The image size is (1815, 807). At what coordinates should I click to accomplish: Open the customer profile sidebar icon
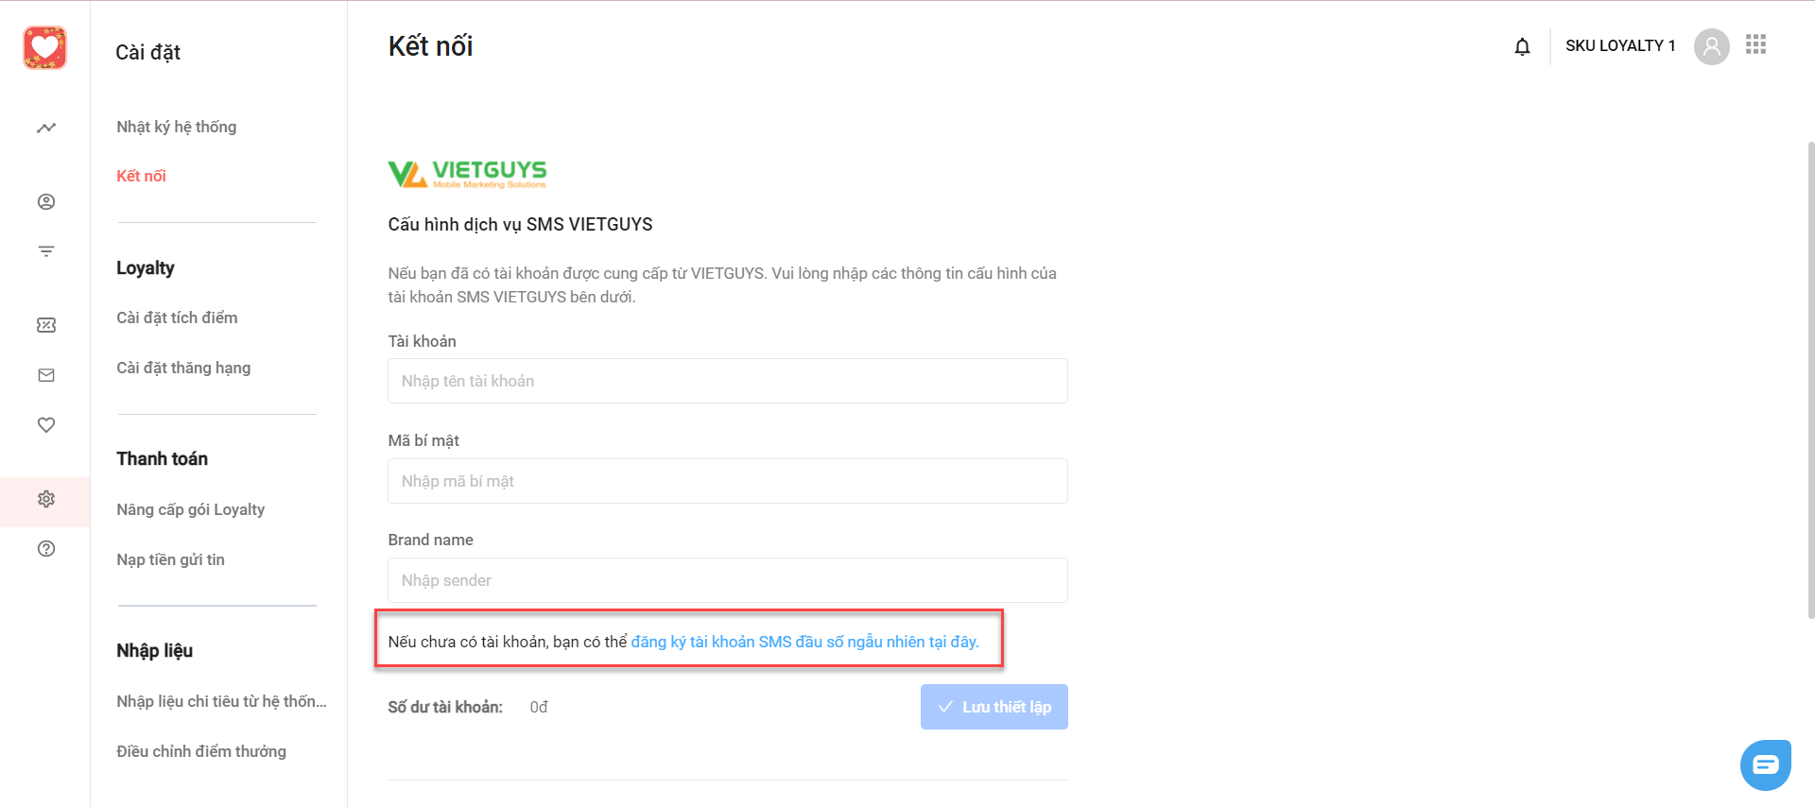point(45,201)
